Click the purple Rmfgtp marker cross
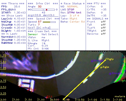Screen dimensions: 126x101 point(92,61)
